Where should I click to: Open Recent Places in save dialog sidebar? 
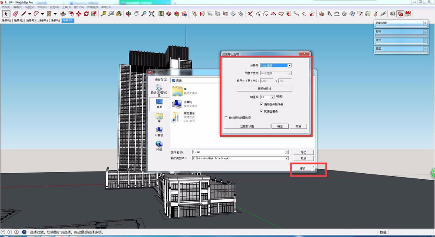(159, 90)
